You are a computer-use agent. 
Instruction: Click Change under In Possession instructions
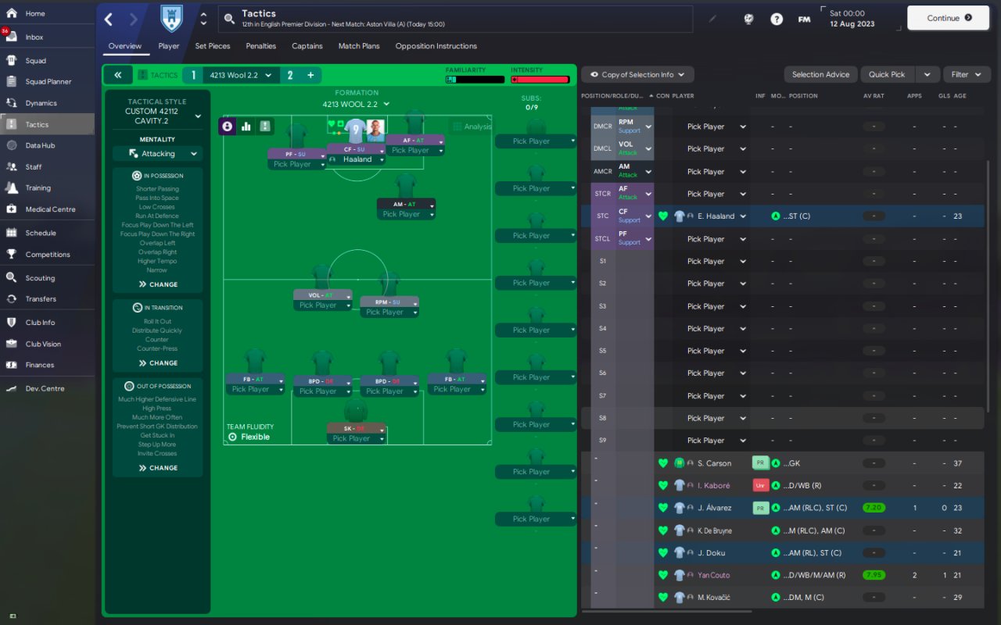coord(158,284)
